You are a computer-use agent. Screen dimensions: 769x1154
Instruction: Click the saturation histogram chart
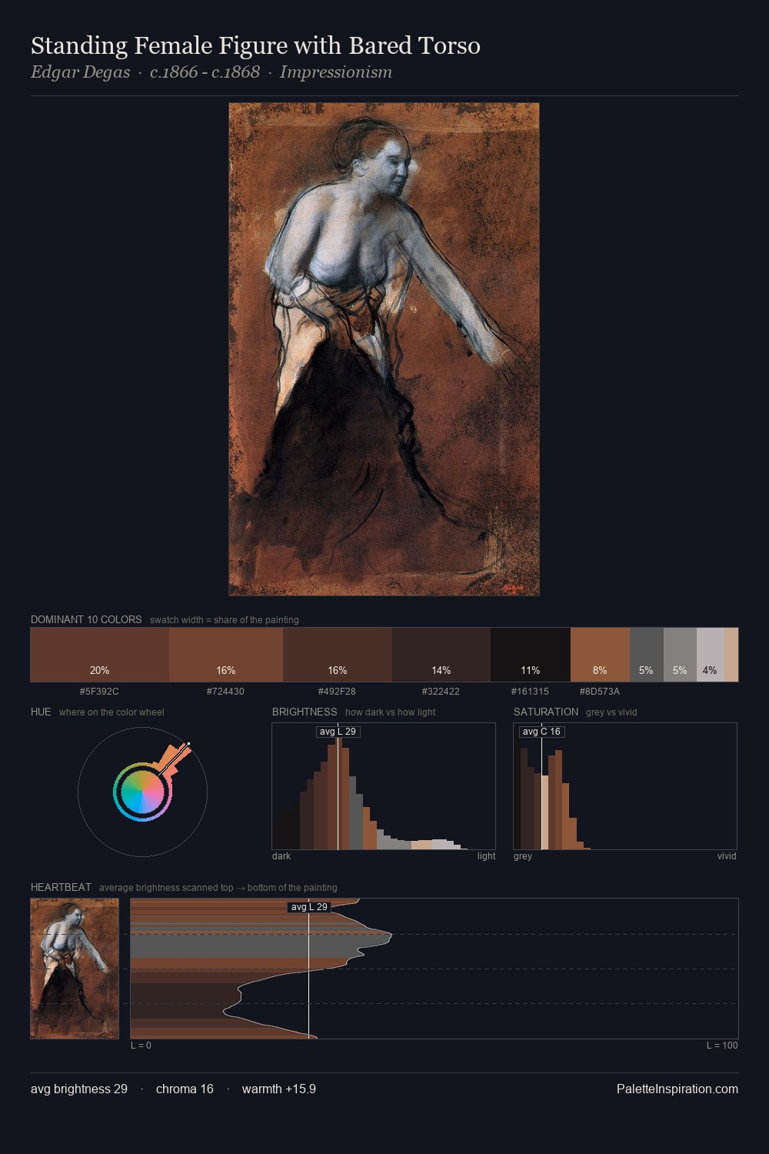625,786
